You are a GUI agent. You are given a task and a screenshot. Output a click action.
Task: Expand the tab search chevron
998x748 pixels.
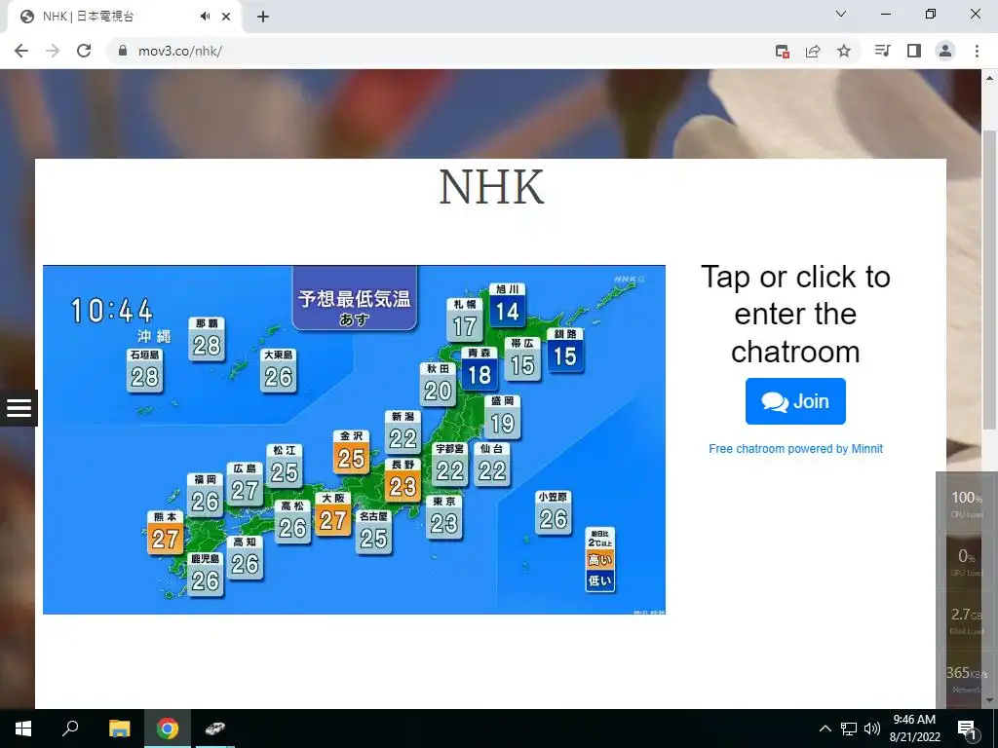(x=841, y=14)
